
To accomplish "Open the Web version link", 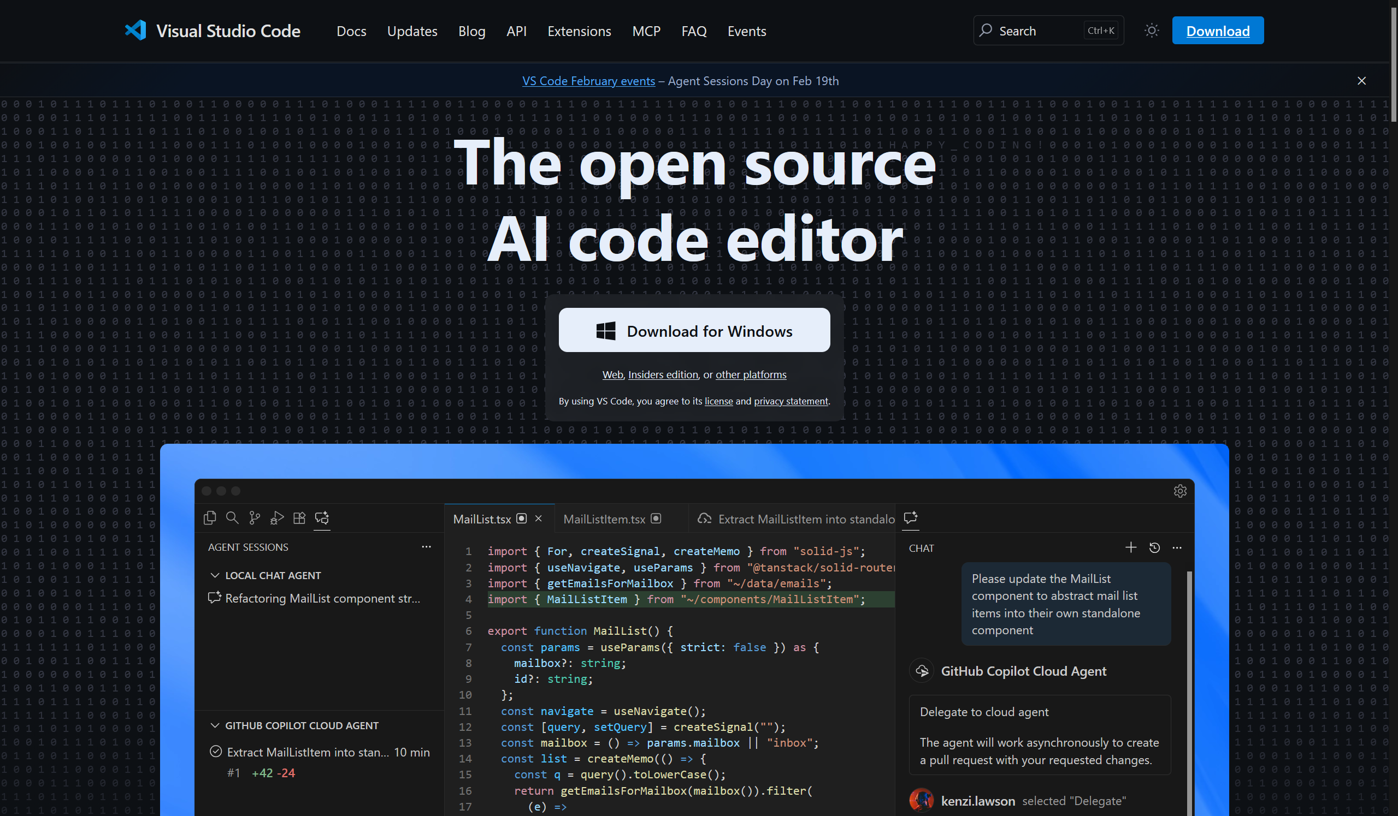I will 612,375.
